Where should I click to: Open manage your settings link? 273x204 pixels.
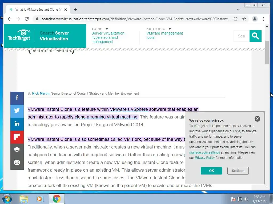click(204, 152)
